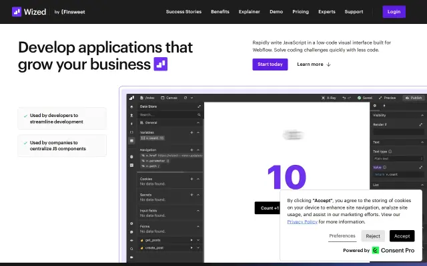This screenshot has width=427, height=266.
Task: Click the return v.count value field
Action: coord(398,174)
